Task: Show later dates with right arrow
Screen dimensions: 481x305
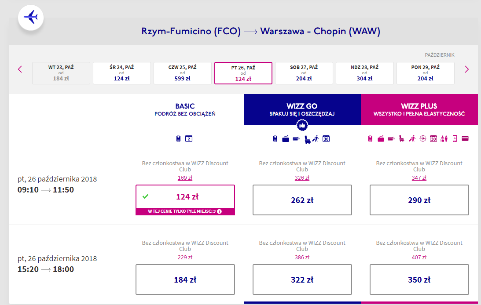Action: [x=466, y=69]
